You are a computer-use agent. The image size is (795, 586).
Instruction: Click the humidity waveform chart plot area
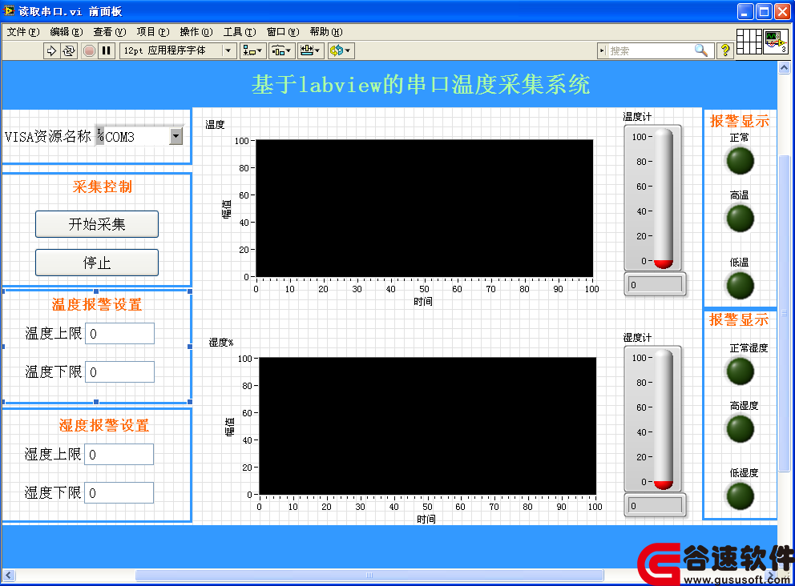[427, 426]
